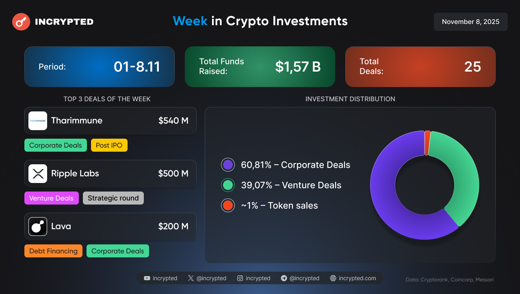Click the Tharimmune company logo
The image size is (520, 294).
38,121
